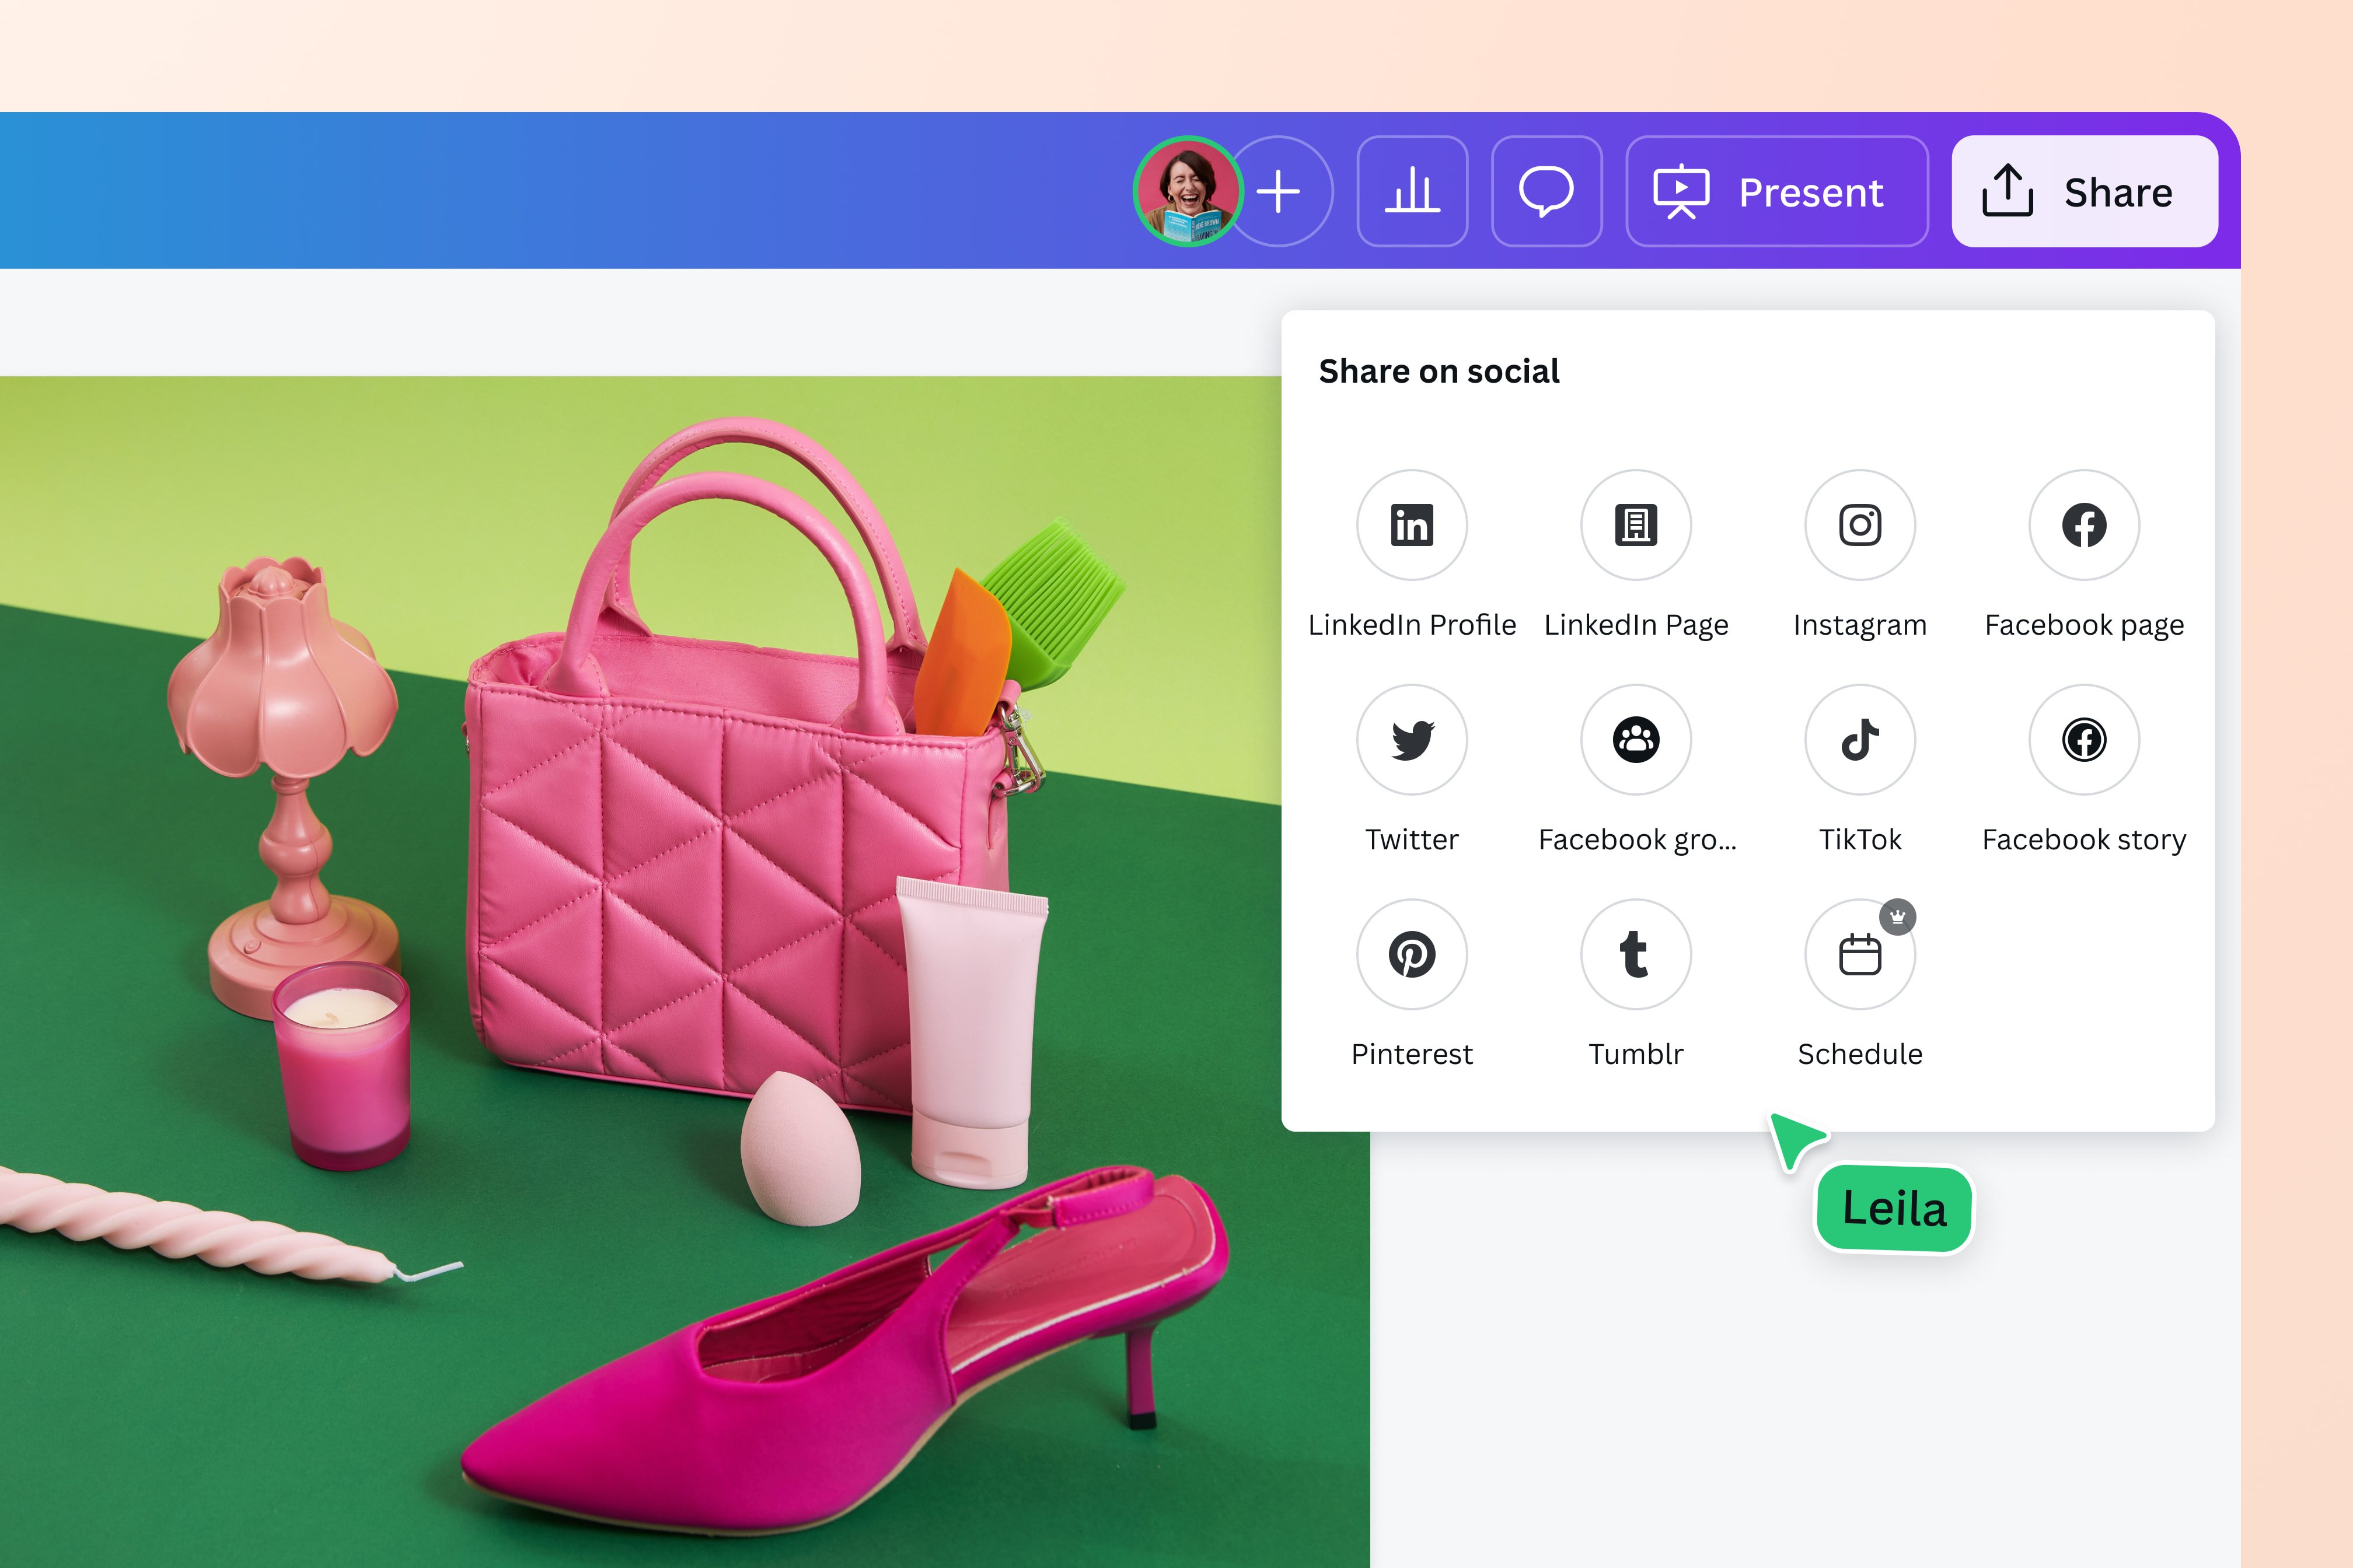The height and width of the screenshot is (1568, 2353).
Task: Select the LinkedIn Page icon
Action: tap(1636, 525)
